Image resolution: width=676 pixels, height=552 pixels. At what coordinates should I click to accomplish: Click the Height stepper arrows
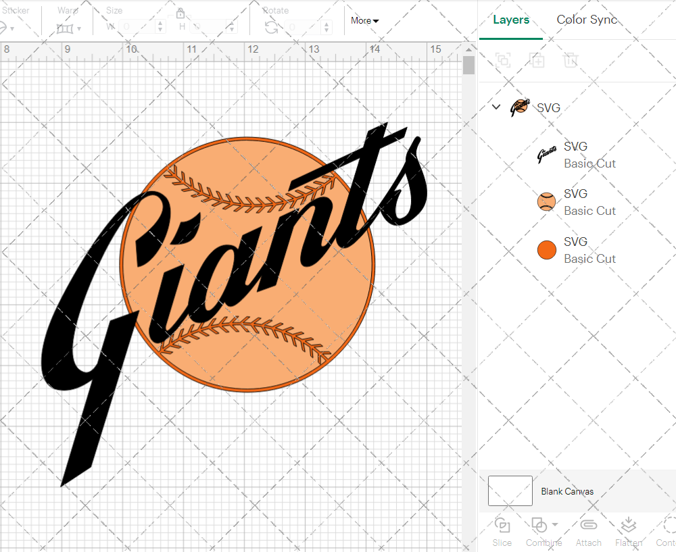click(231, 27)
